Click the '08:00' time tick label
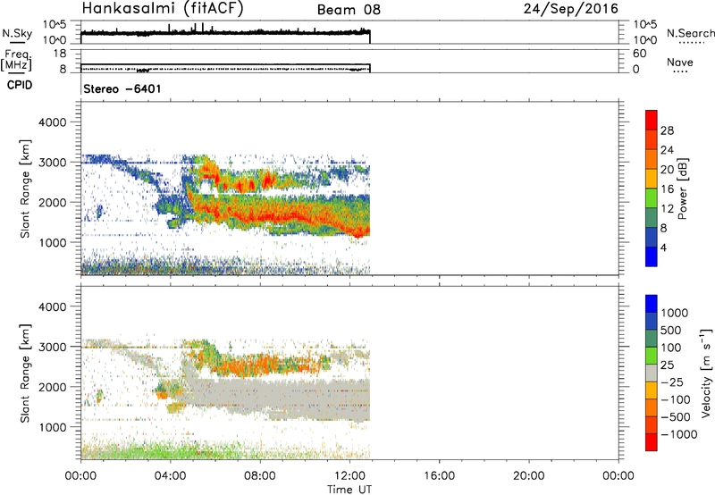 tap(260, 476)
